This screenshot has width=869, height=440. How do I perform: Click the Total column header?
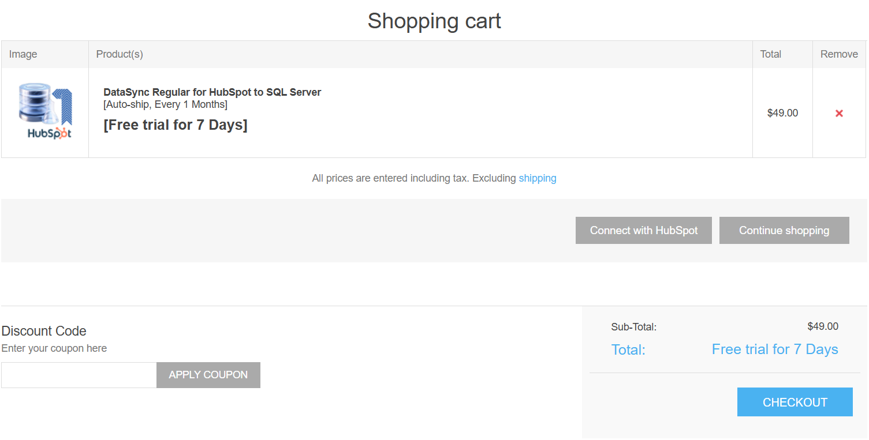pyautogui.click(x=770, y=54)
